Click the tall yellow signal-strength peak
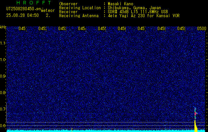208x132 pixels. [195, 126]
